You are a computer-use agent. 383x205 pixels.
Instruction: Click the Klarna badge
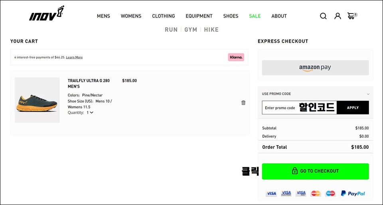(236, 57)
